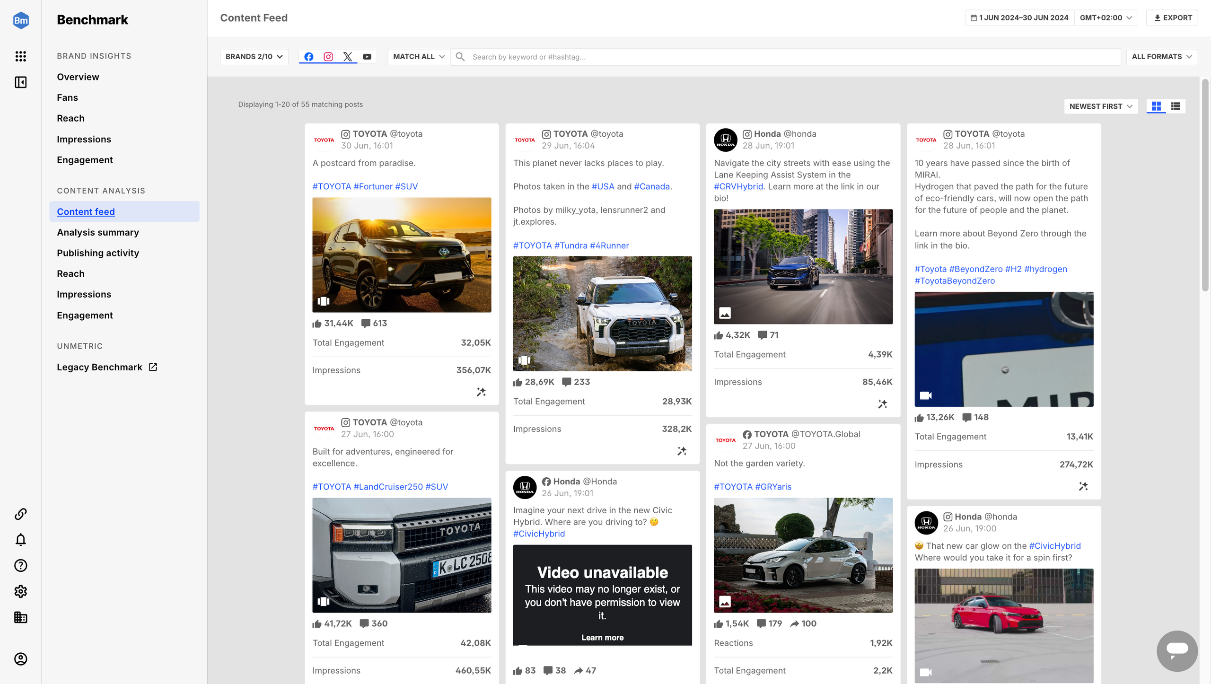1211x684 pixels.
Task: Open the chat support bubble
Action: point(1177,651)
